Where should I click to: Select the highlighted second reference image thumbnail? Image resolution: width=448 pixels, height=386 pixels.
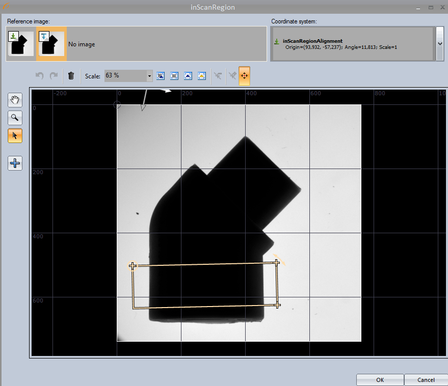(x=51, y=44)
